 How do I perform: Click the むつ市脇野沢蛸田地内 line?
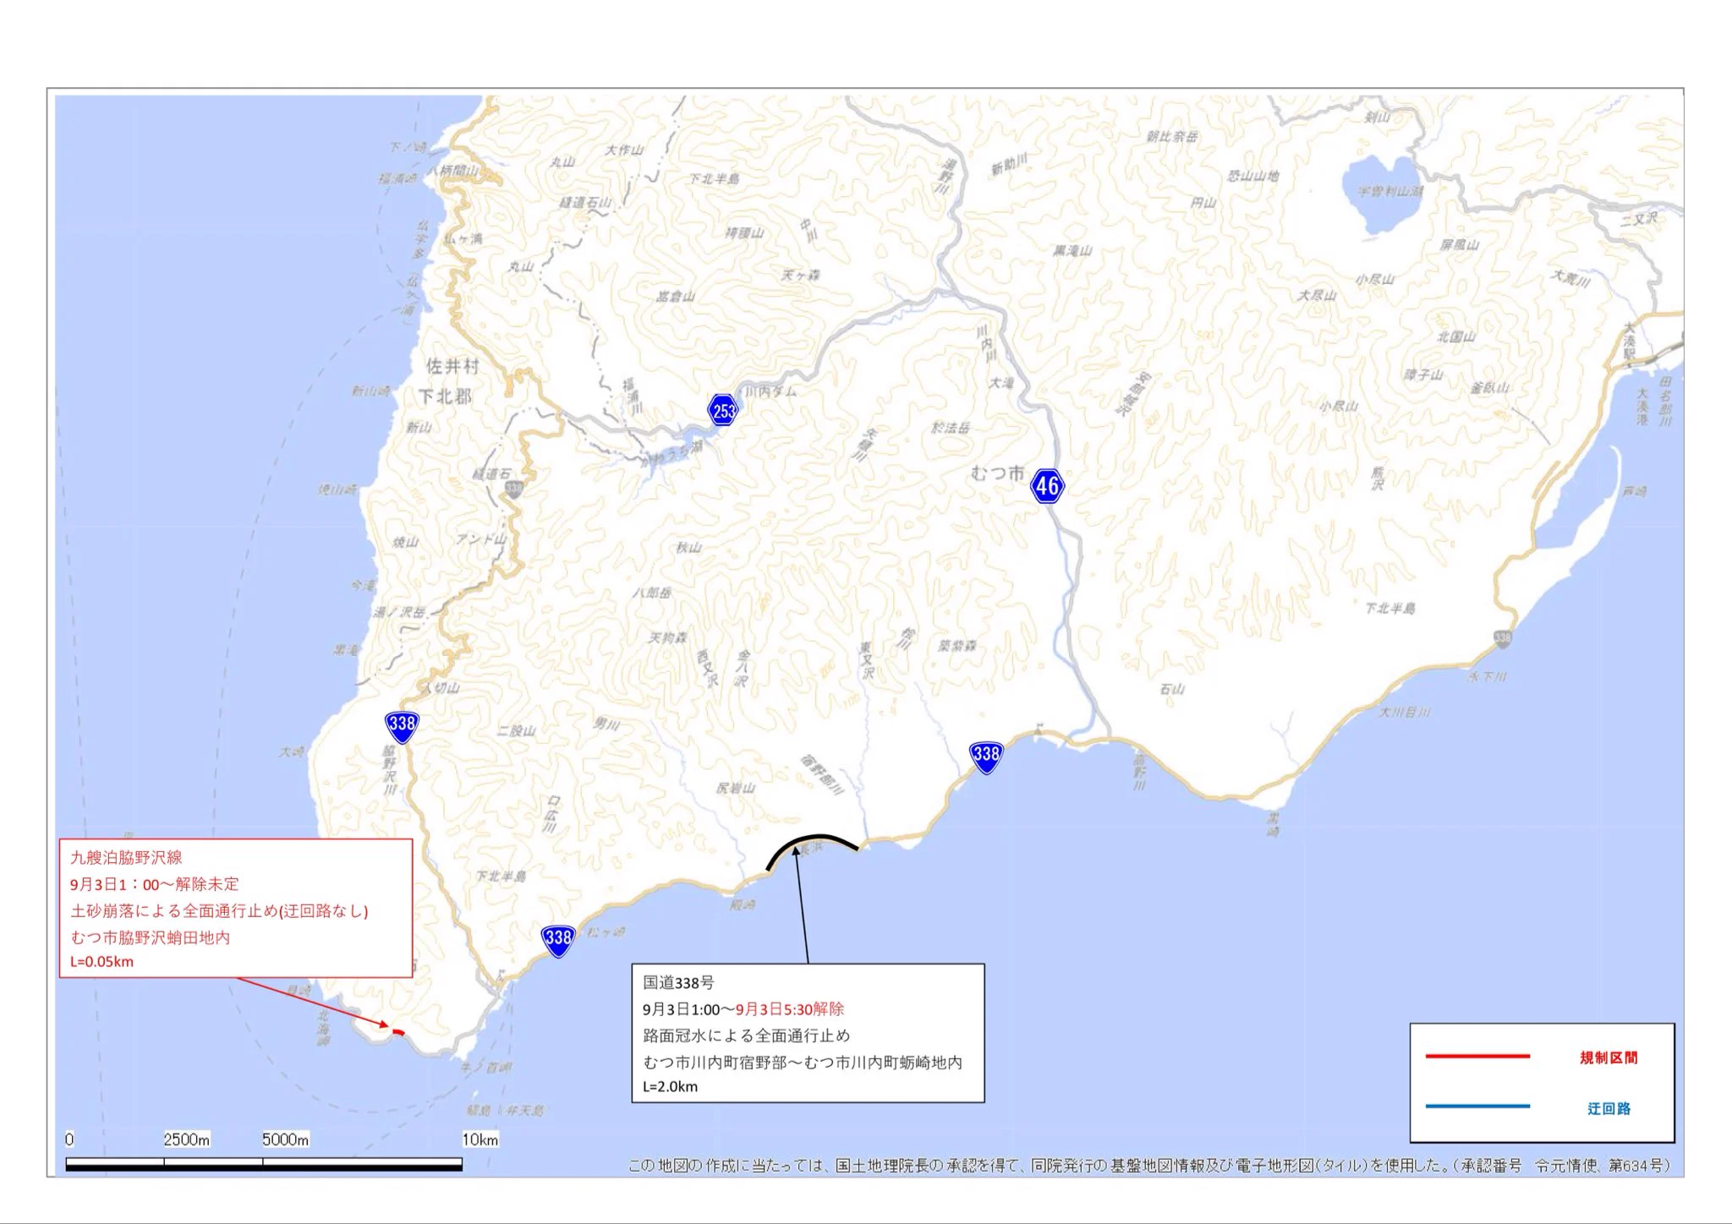151,937
